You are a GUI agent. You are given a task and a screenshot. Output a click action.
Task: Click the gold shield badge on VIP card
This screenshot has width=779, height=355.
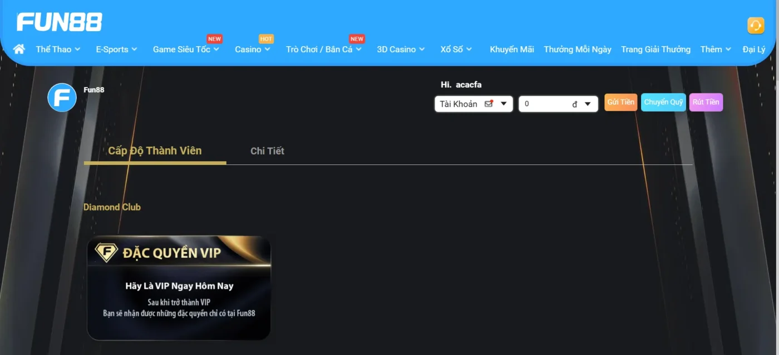(x=106, y=253)
